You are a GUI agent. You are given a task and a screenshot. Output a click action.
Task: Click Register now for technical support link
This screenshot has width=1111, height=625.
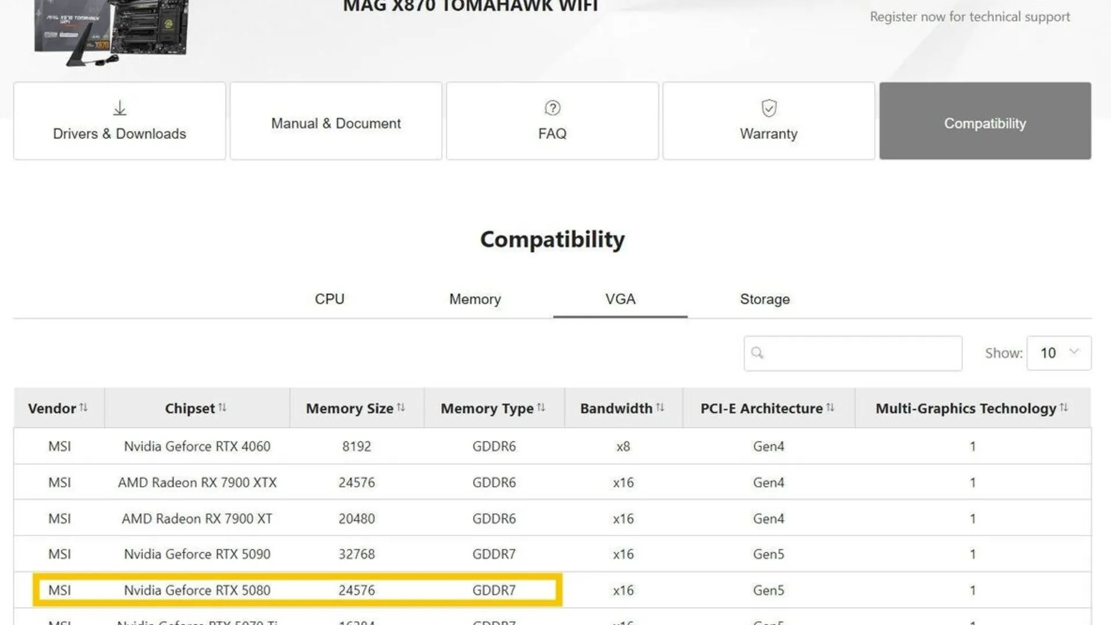970,17
